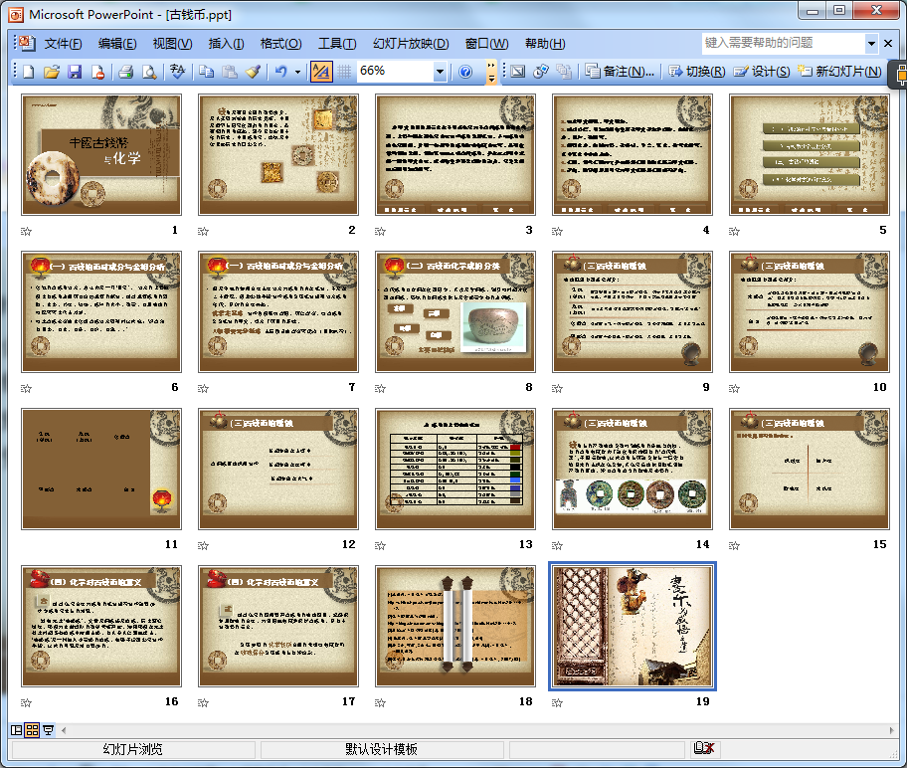Start slide show from the bottom view button
The height and width of the screenshot is (768, 907).
tap(48, 730)
